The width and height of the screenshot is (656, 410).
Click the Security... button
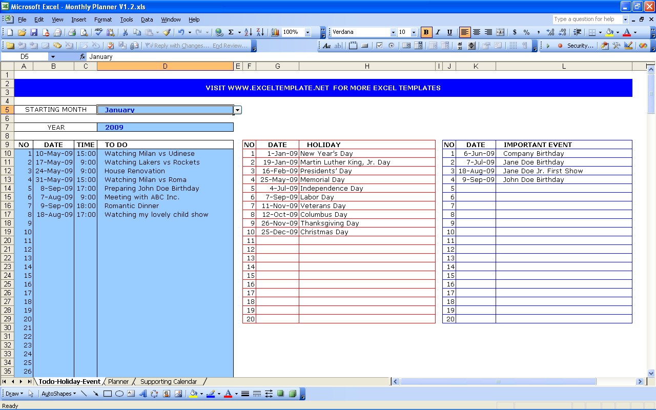(580, 46)
